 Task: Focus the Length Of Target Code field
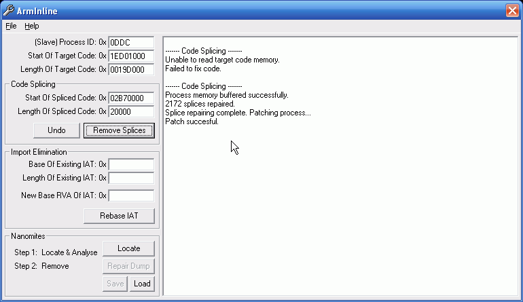[x=131, y=70]
